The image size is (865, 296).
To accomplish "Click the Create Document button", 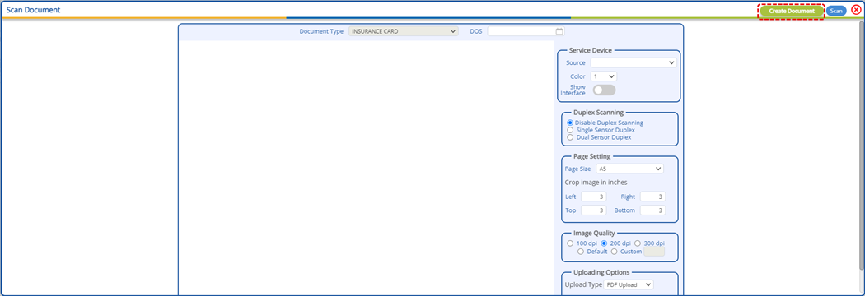I will [x=791, y=11].
